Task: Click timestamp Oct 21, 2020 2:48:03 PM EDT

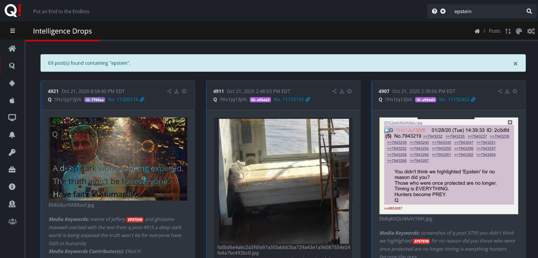Action: pyautogui.click(x=259, y=91)
